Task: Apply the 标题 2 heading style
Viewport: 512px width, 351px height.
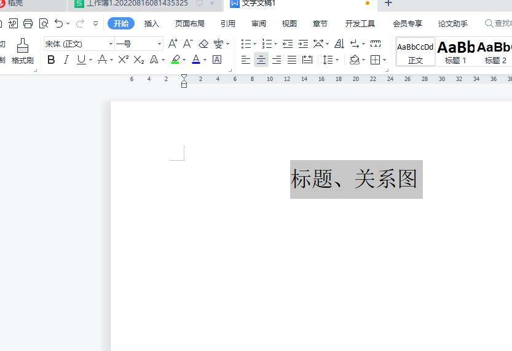Action: pos(495,52)
